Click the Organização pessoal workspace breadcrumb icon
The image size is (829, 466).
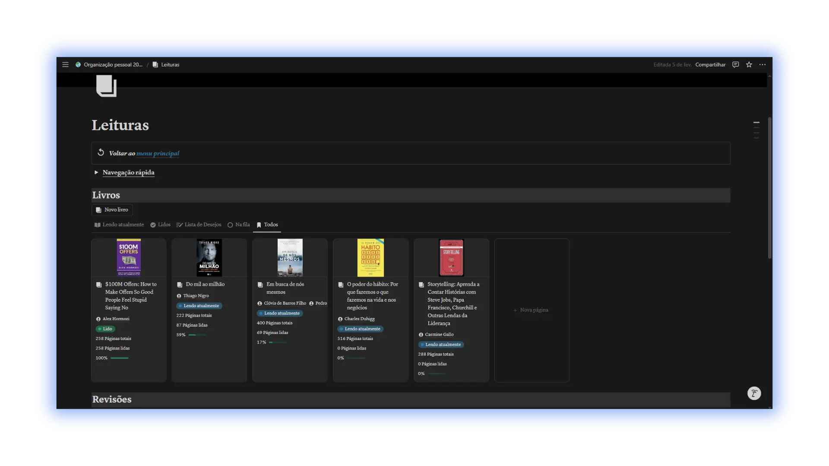click(78, 65)
